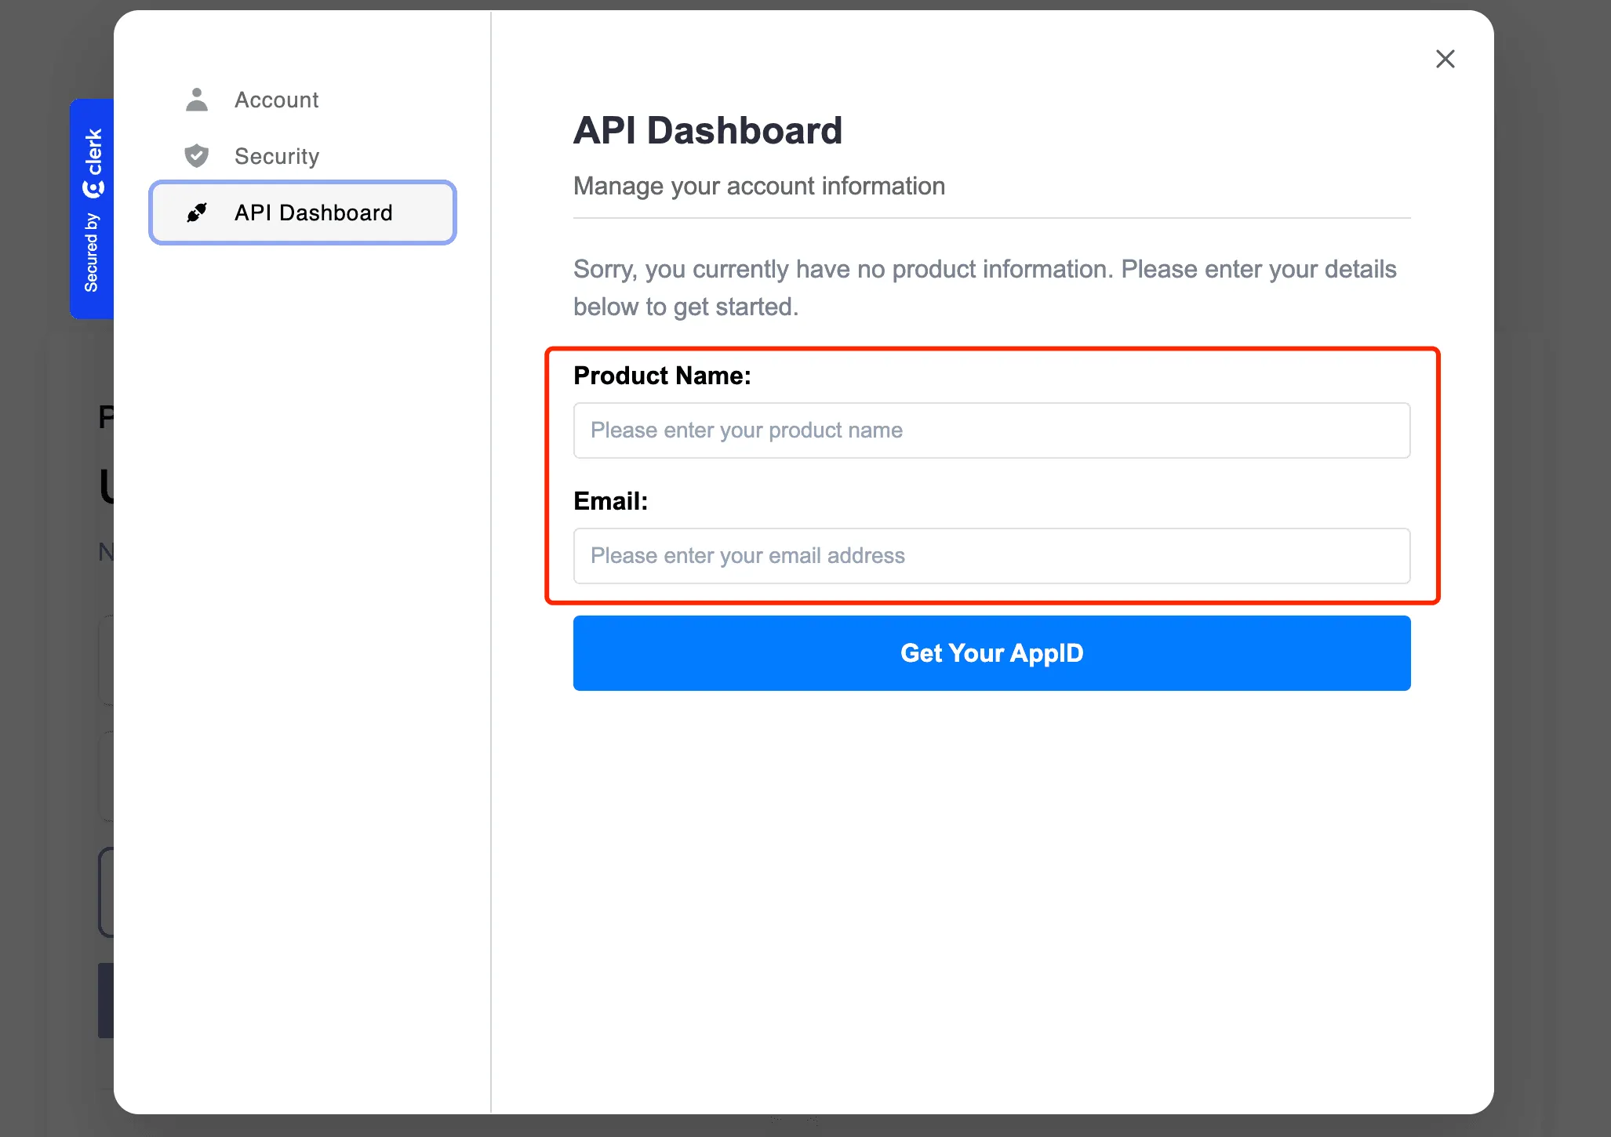Dismiss the API Dashboard popup via the X
This screenshot has height=1137, width=1611.
point(1446,59)
